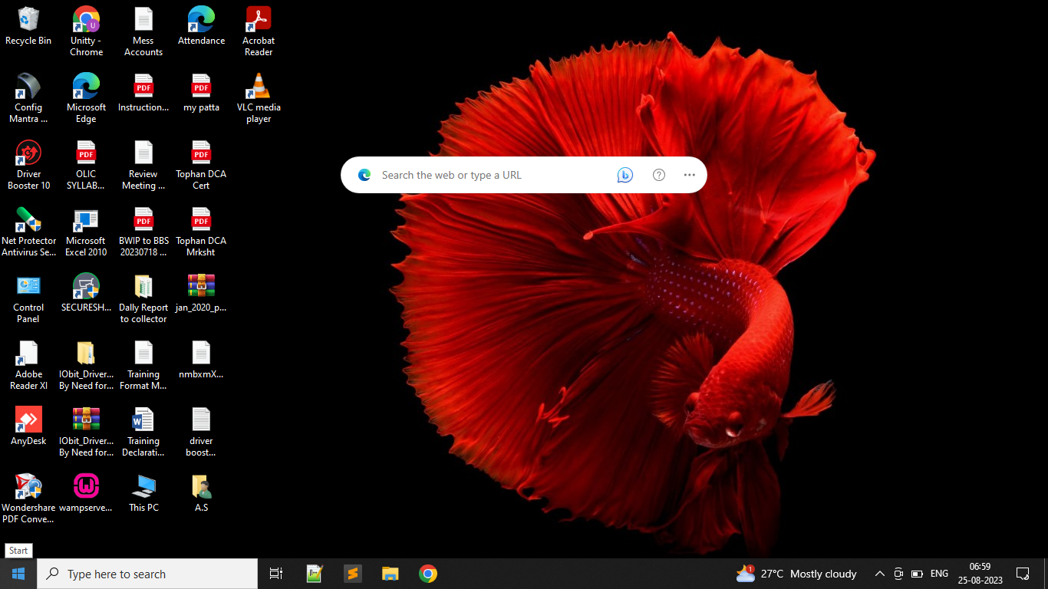
Task: Open Sublime Text from the taskbar
Action: (x=352, y=574)
